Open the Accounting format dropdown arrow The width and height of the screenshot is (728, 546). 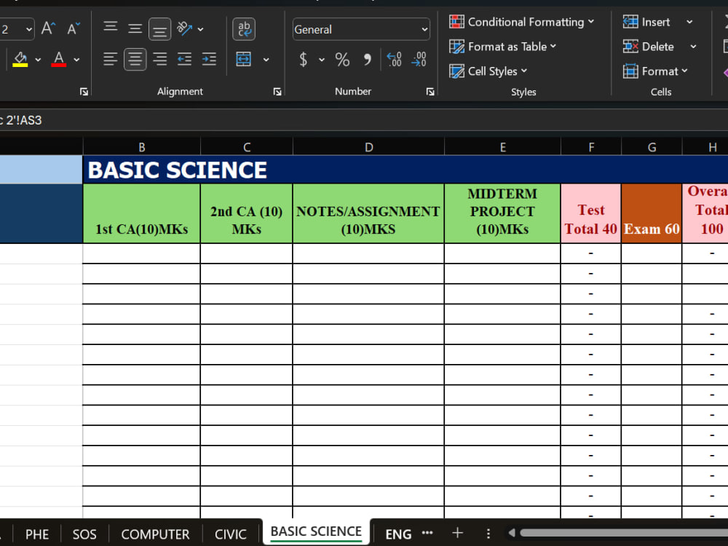coord(321,60)
